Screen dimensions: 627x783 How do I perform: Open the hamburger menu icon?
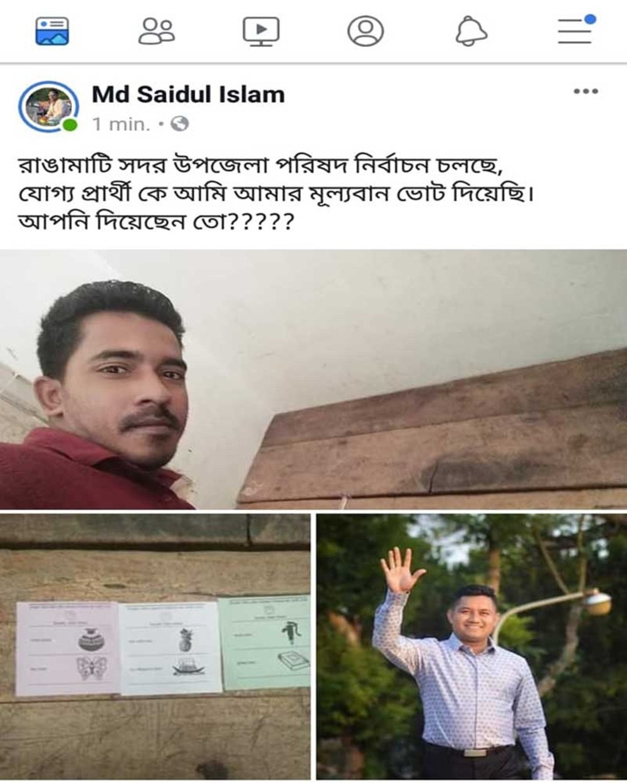[x=576, y=31]
